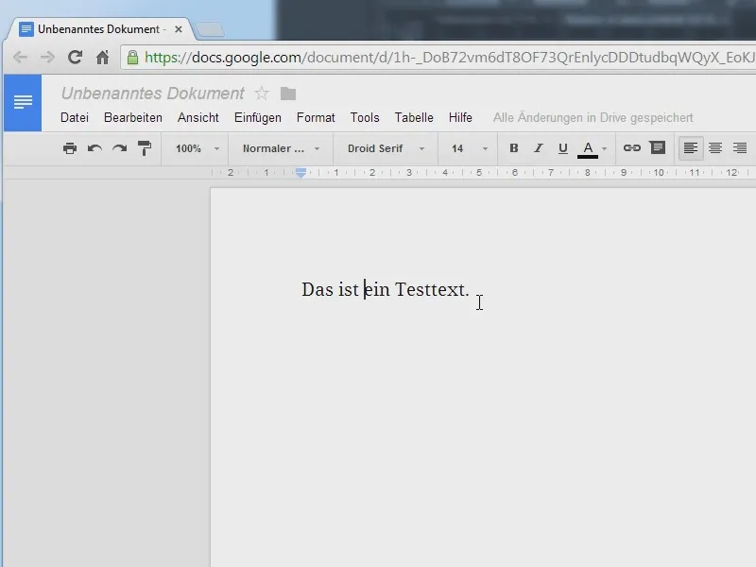Open the Normaler text style dropdown

click(281, 148)
